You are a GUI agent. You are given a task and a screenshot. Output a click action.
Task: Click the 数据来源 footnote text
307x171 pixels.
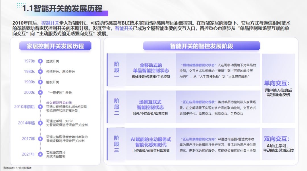pyautogui.click(x=18, y=168)
